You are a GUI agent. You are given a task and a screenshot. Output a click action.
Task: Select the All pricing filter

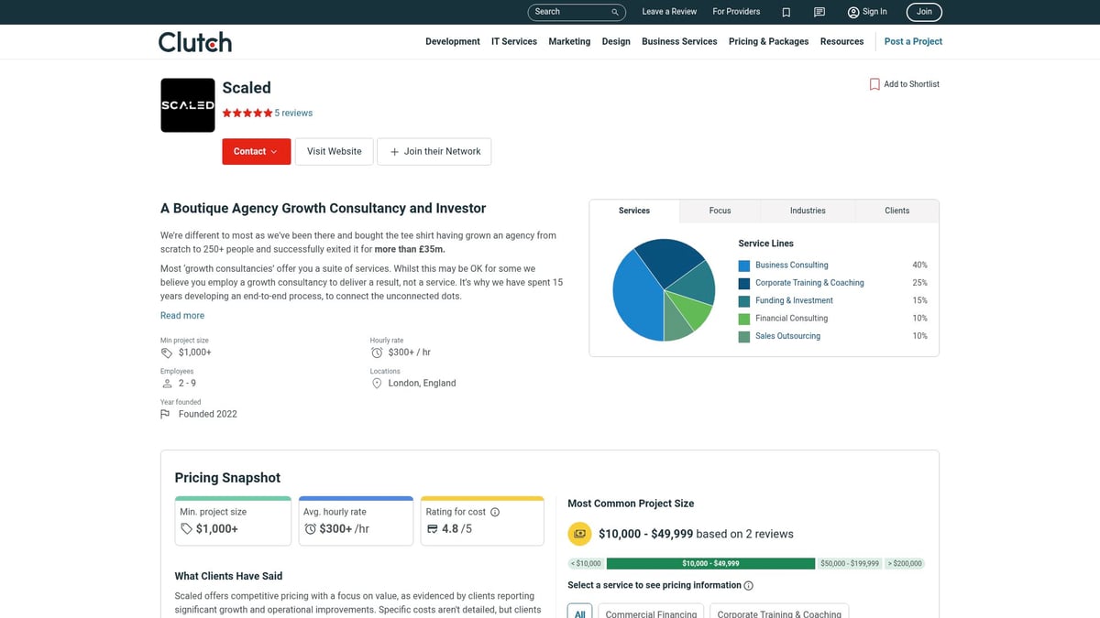coord(579,613)
